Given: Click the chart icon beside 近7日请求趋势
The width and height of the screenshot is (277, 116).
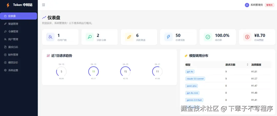Looking at the screenshot, I should pyautogui.click(x=48, y=56).
